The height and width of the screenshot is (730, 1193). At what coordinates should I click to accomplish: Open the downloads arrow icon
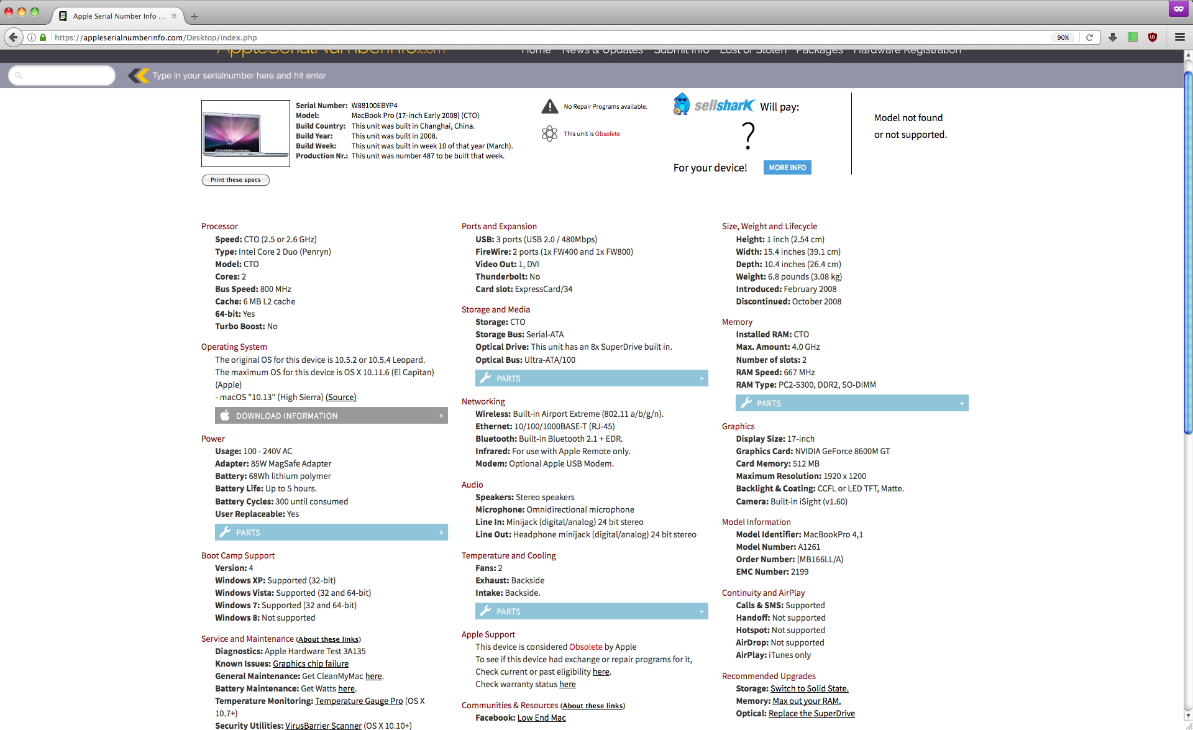(1113, 37)
